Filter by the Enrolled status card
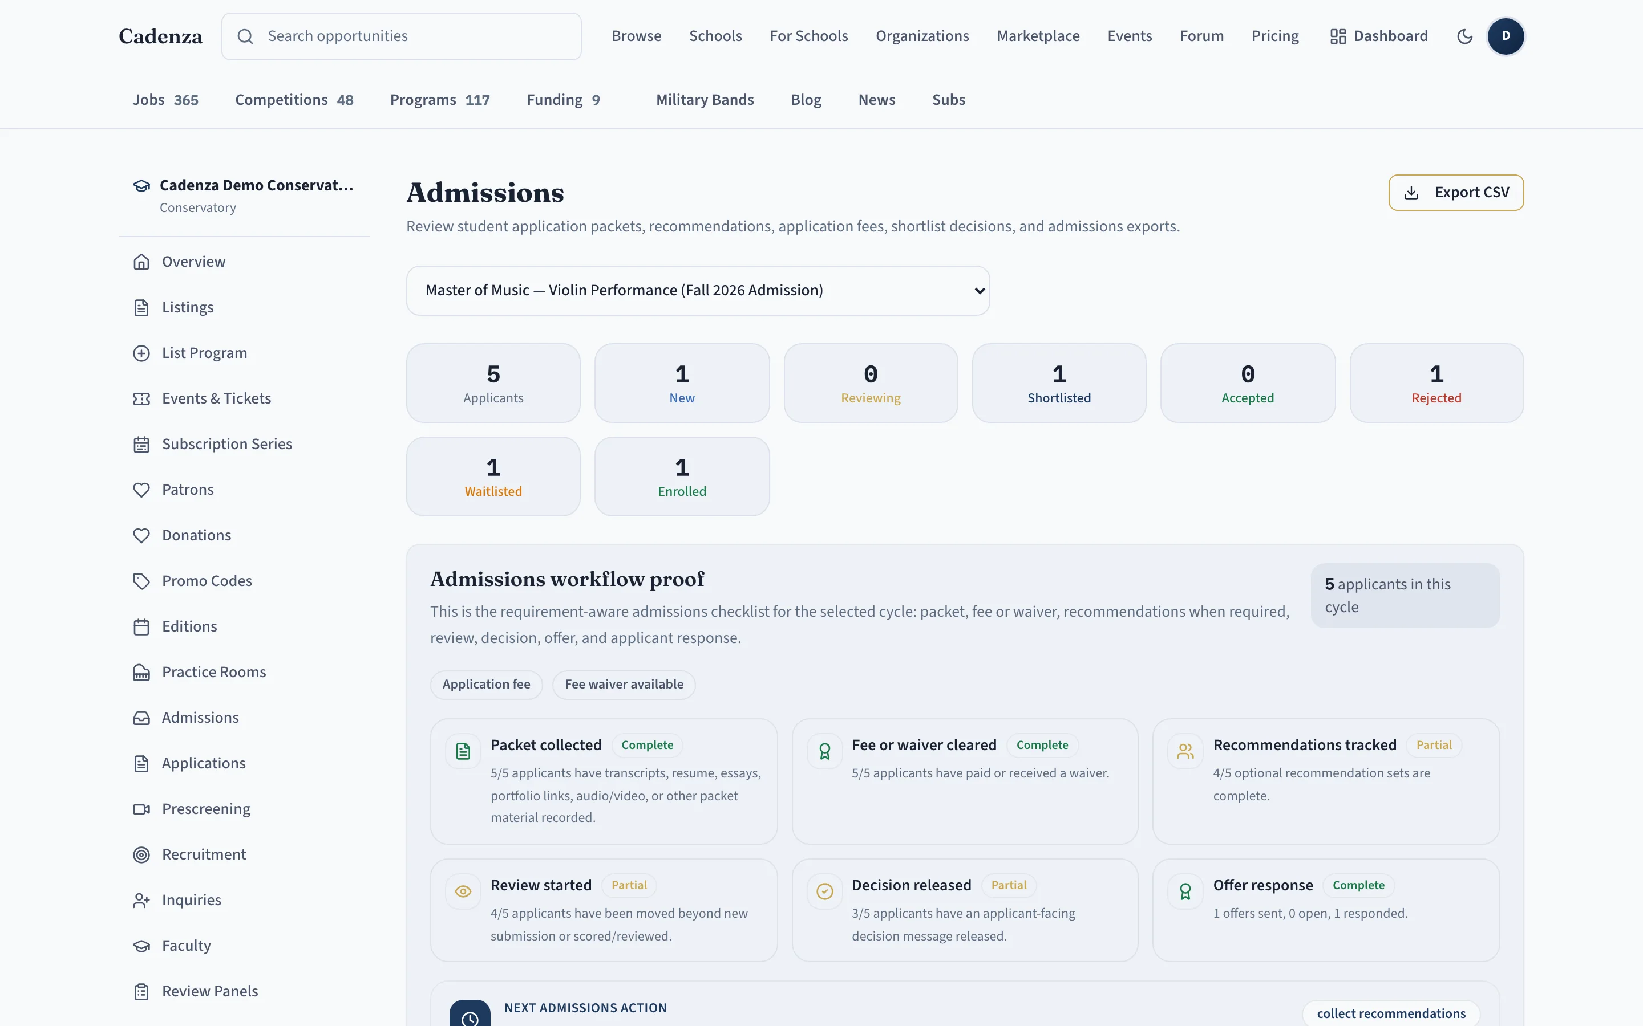The height and width of the screenshot is (1026, 1643). 682,477
